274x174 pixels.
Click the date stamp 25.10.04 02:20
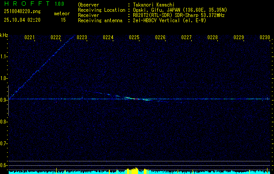click(x=22, y=20)
